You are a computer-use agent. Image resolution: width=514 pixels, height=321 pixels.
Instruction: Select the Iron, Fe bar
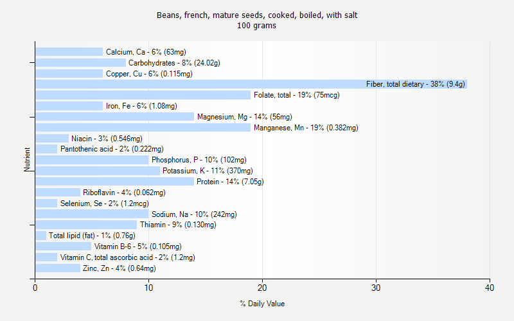[69, 106]
